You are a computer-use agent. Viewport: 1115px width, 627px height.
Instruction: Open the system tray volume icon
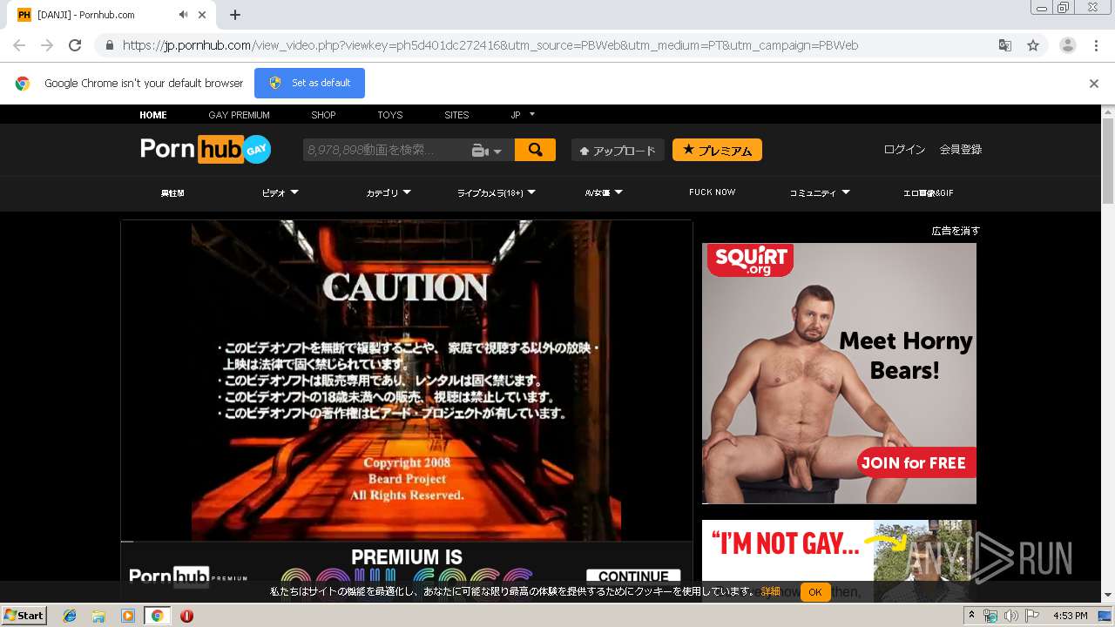point(1010,616)
